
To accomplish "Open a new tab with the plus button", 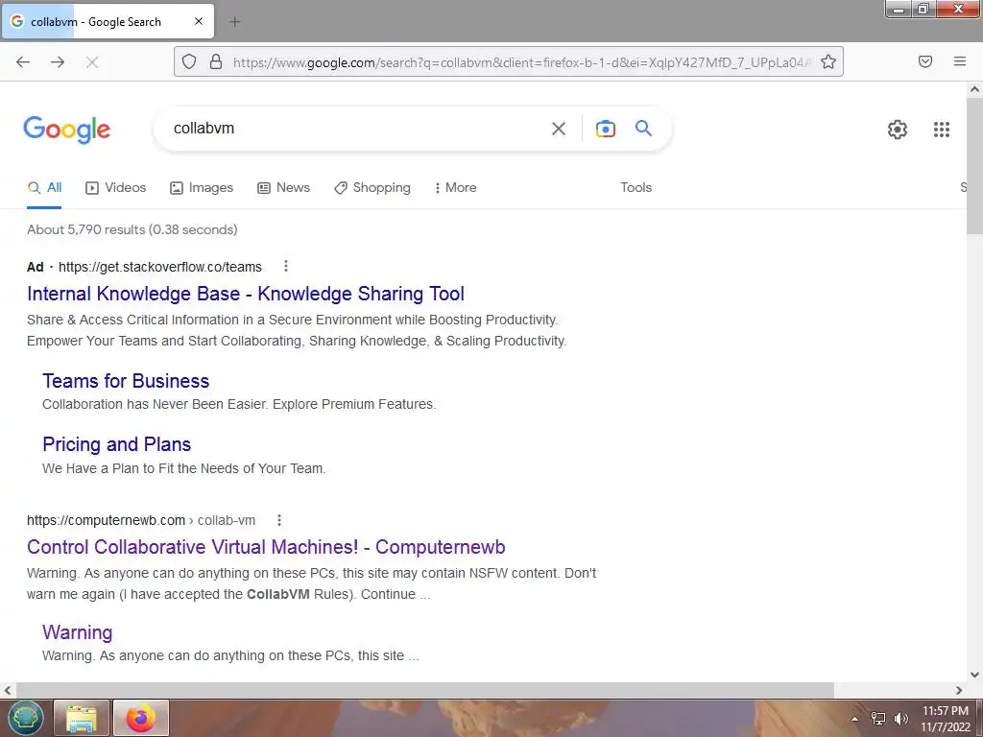I will [234, 22].
